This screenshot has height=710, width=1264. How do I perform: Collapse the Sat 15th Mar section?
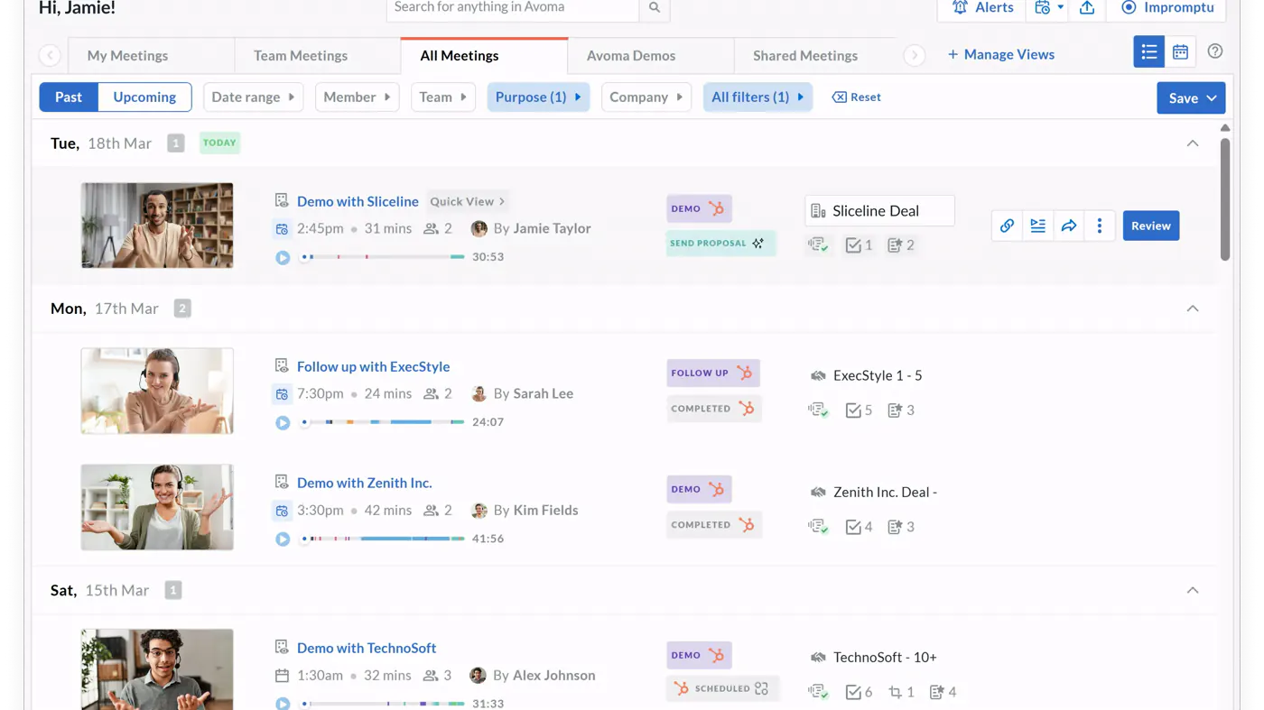point(1193,590)
